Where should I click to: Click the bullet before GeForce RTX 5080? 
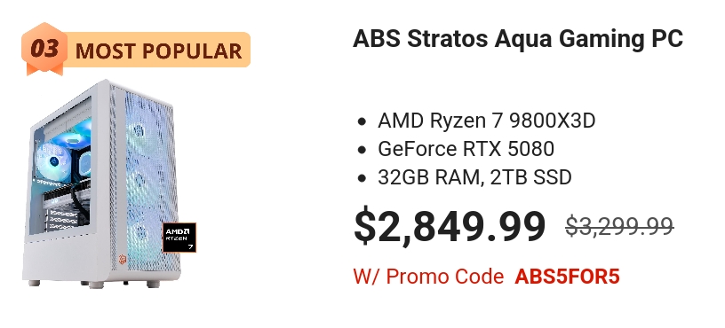click(x=362, y=150)
